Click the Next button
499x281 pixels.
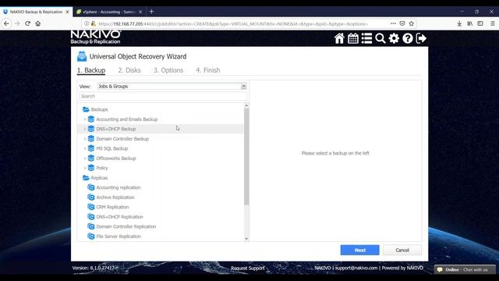(x=360, y=250)
